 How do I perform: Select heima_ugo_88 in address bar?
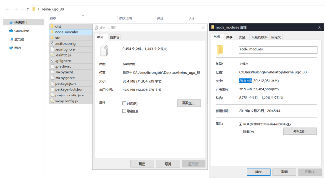tap(53, 9)
